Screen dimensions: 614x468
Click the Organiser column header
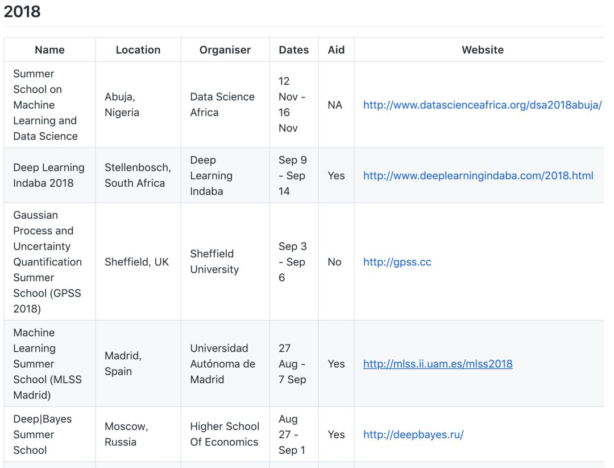click(x=225, y=50)
